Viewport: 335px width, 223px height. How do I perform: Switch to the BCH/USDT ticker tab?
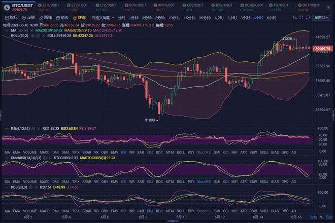[135, 8]
